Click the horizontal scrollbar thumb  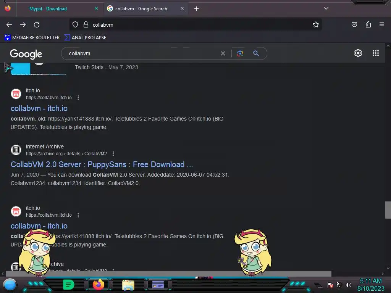168,274
